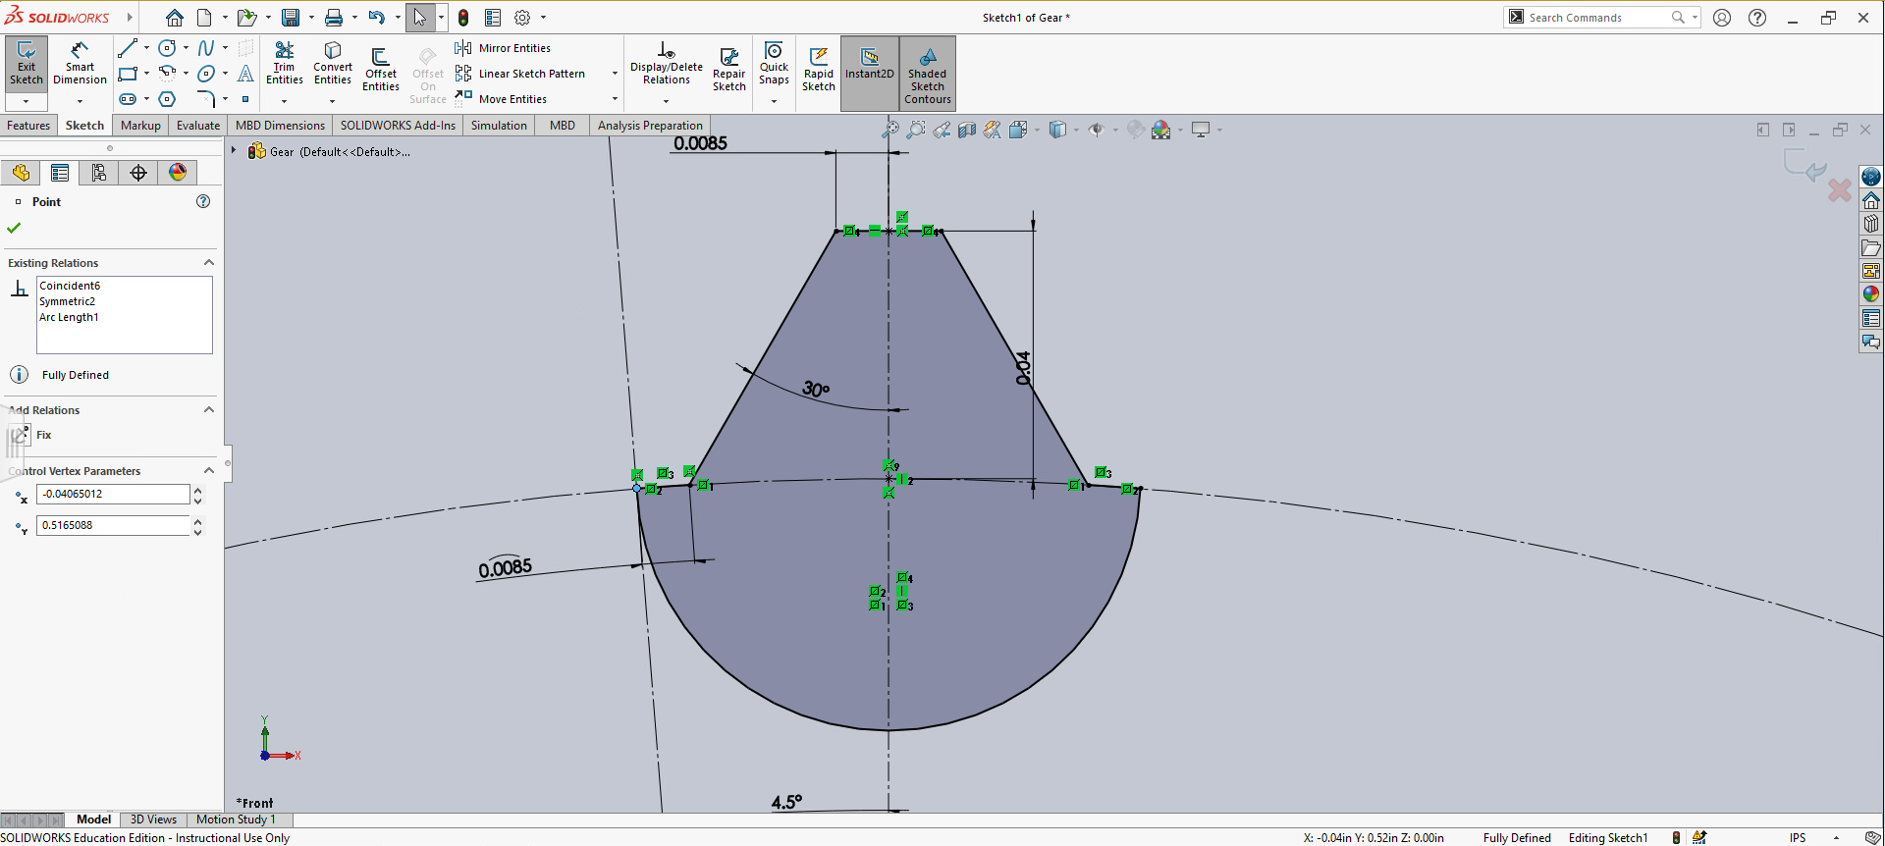Viewport: 1885px width, 846px height.
Task: Select the Trim Entities tool
Action: pyautogui.click(x=284, y=65)
